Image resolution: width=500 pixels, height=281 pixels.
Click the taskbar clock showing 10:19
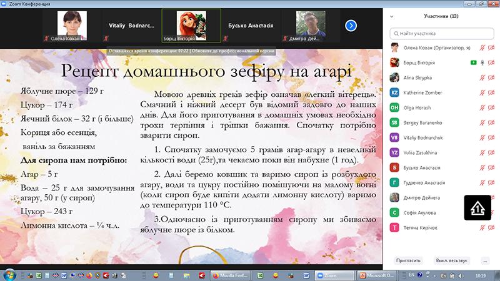click(480, 275)
